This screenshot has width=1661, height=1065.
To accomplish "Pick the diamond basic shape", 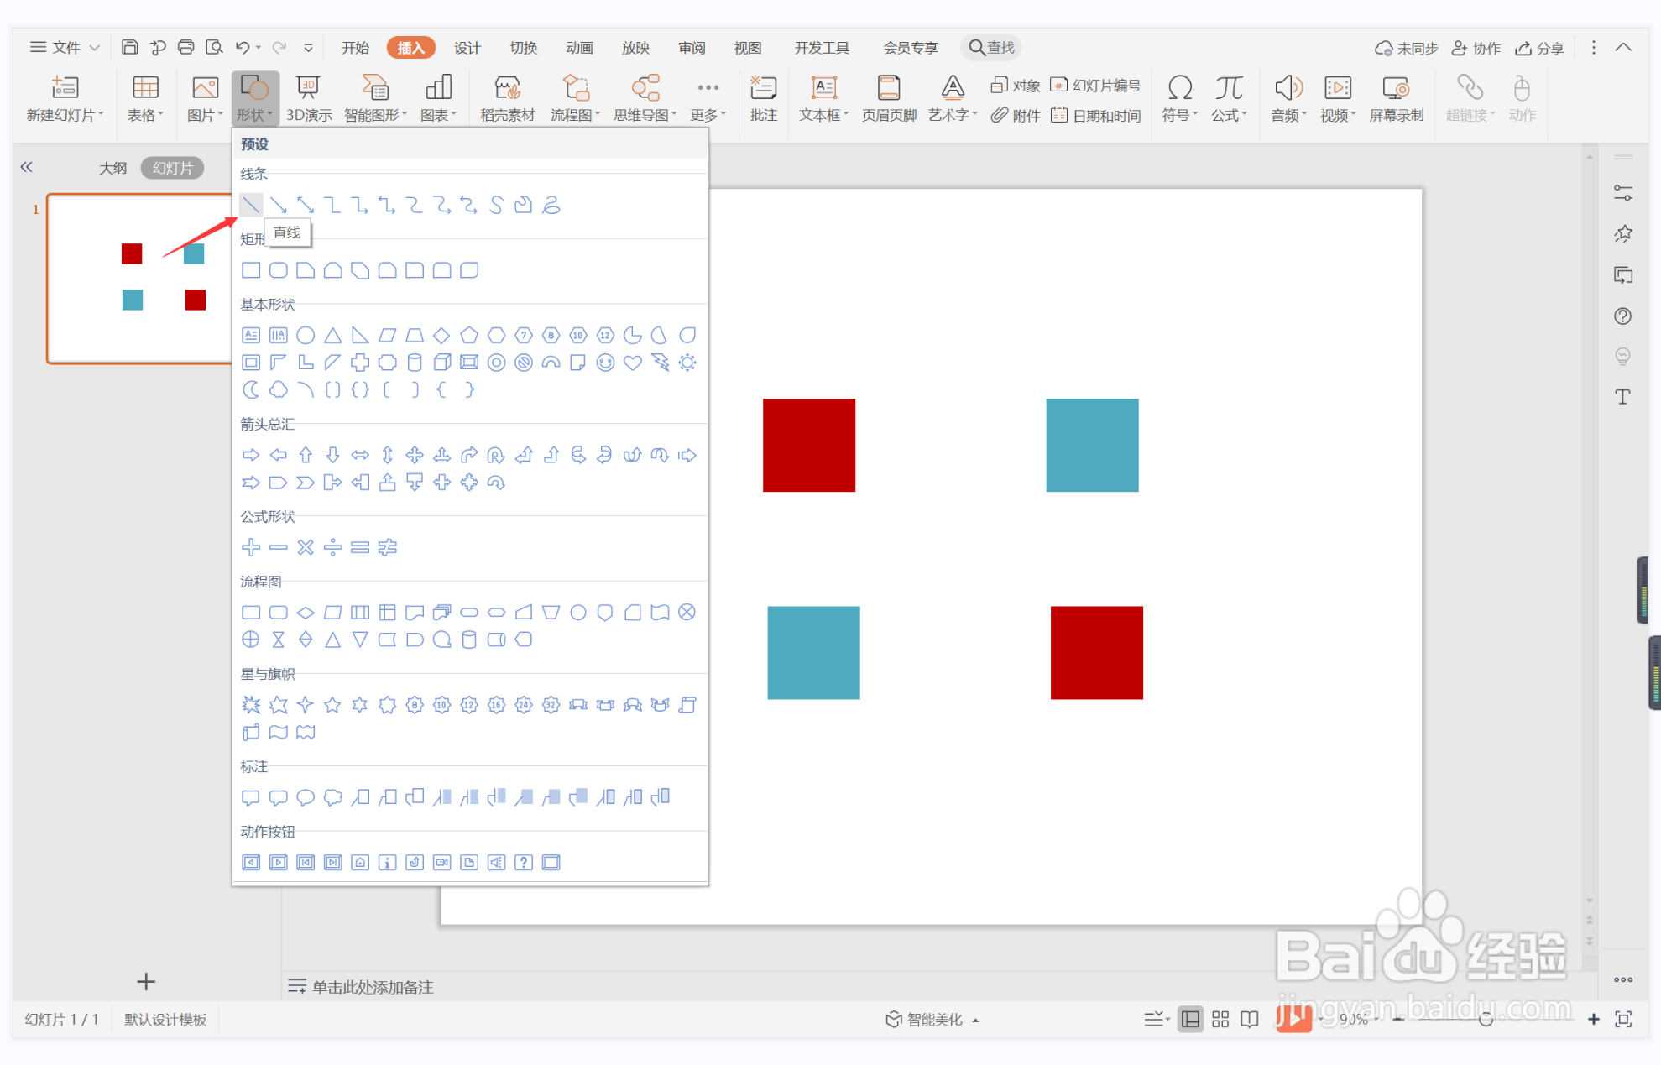I will (441, 336).
